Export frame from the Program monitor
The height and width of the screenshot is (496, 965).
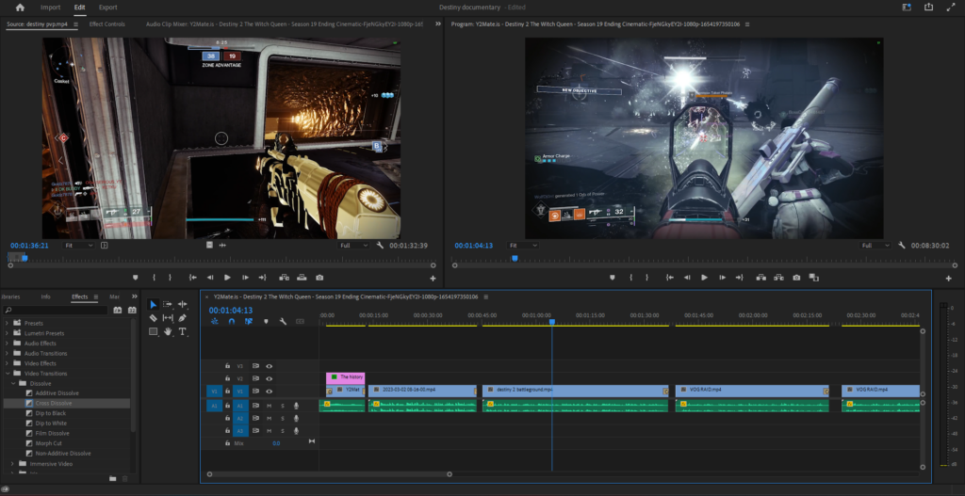(x=796, y=278)
